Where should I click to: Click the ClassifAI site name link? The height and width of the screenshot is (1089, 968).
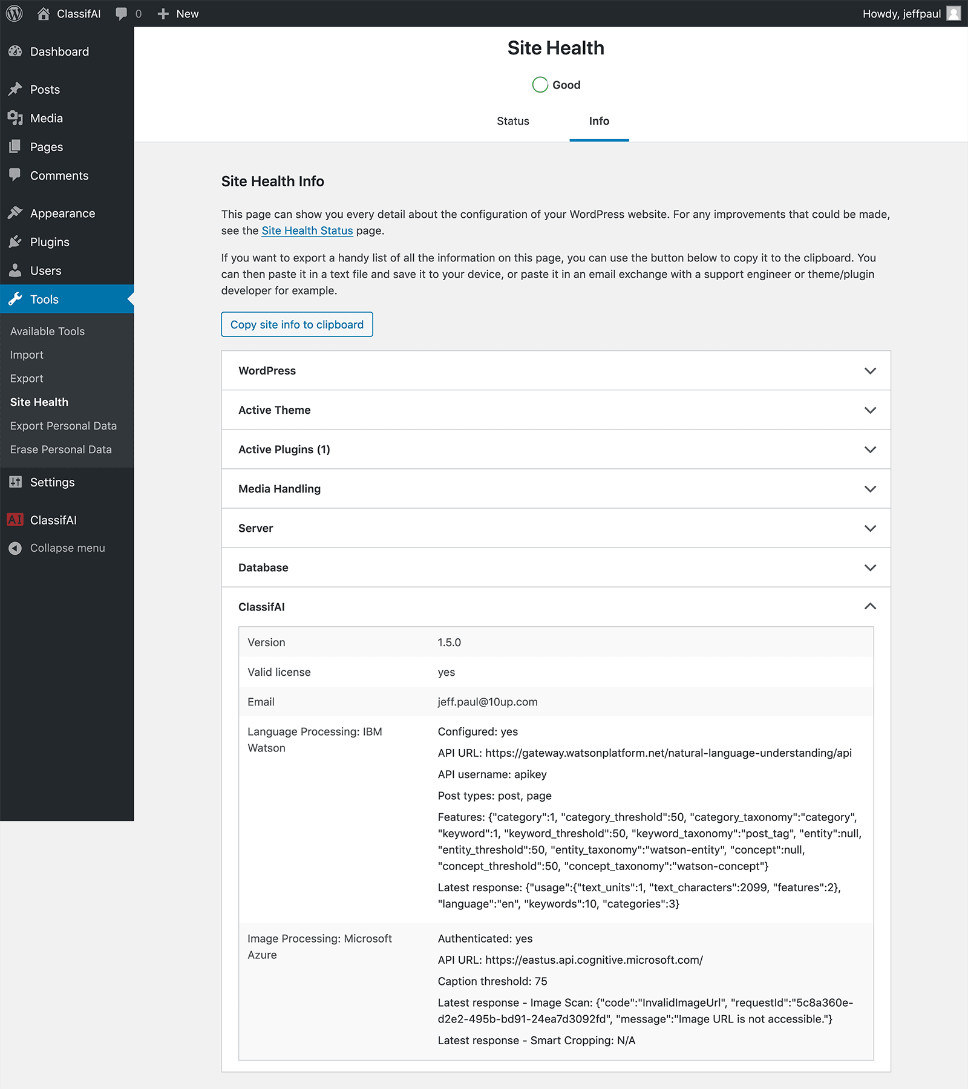(x=79, y=13)
